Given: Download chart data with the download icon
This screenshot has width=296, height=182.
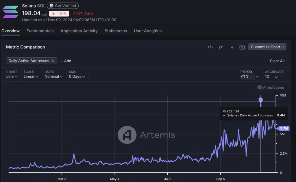Looking at the screenshot, I should [232, 47].
